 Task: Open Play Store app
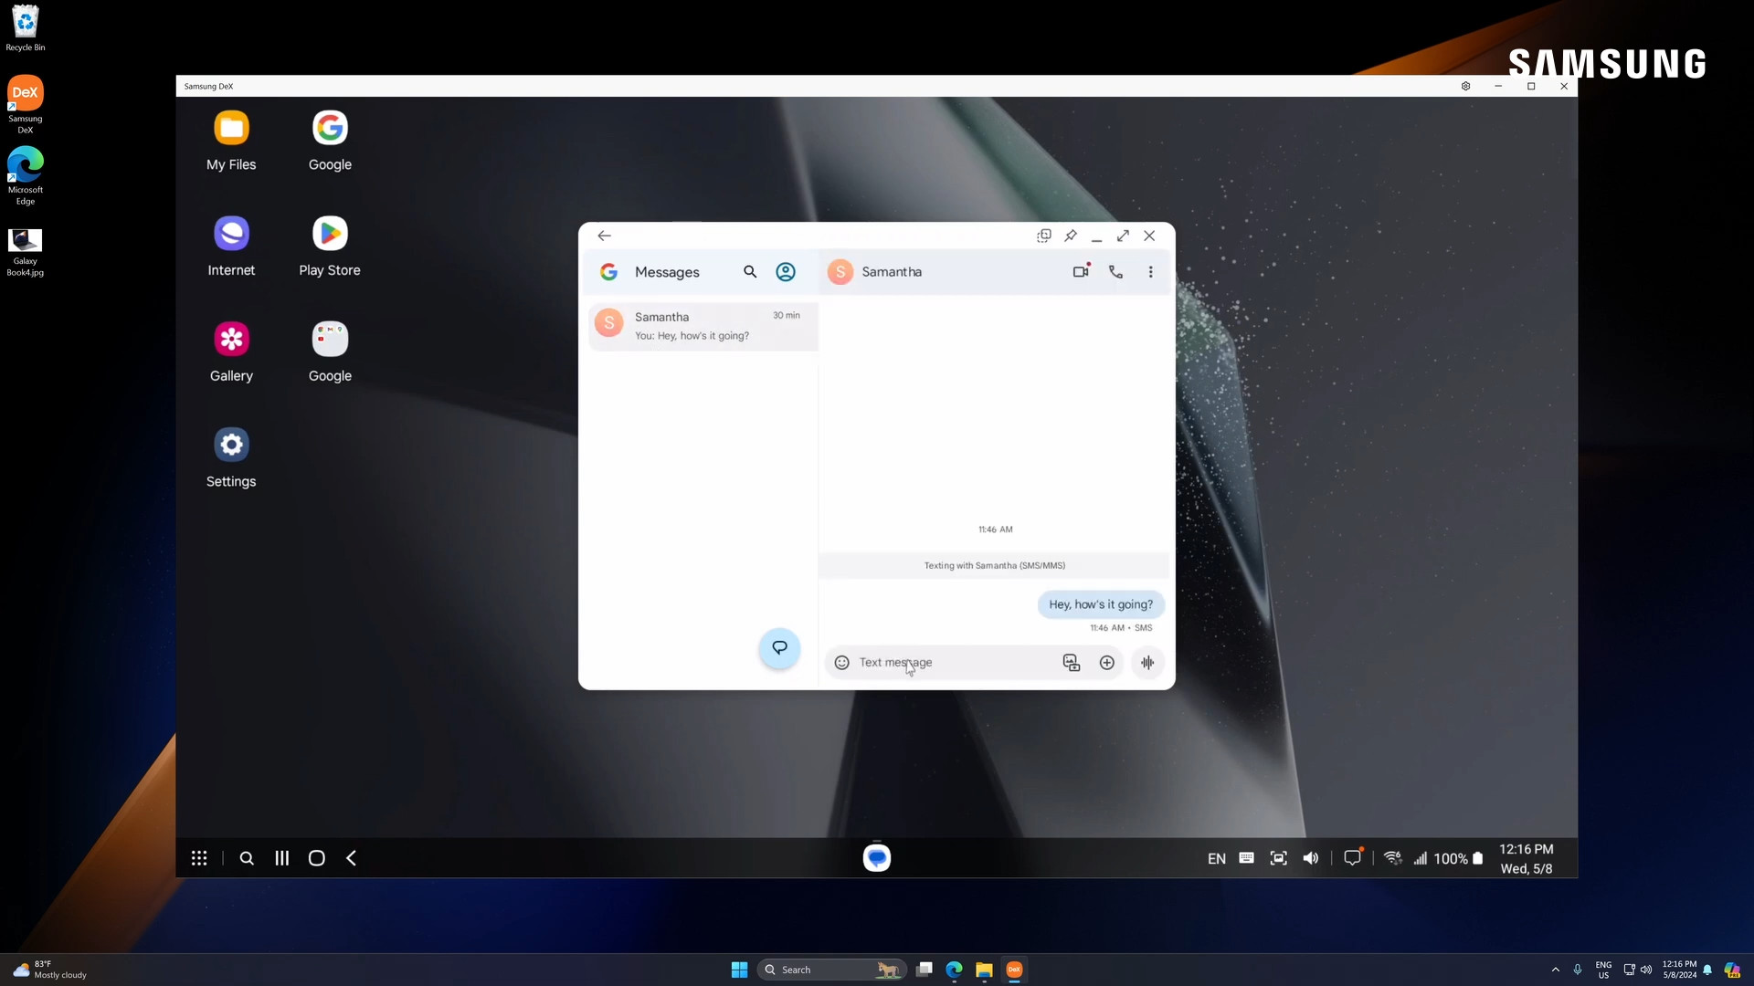(330, 245)
